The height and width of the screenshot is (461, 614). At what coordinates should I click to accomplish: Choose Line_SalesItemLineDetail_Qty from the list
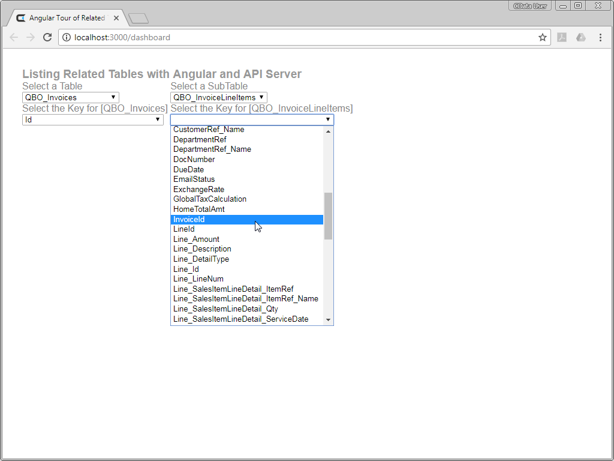coord(225,309)
